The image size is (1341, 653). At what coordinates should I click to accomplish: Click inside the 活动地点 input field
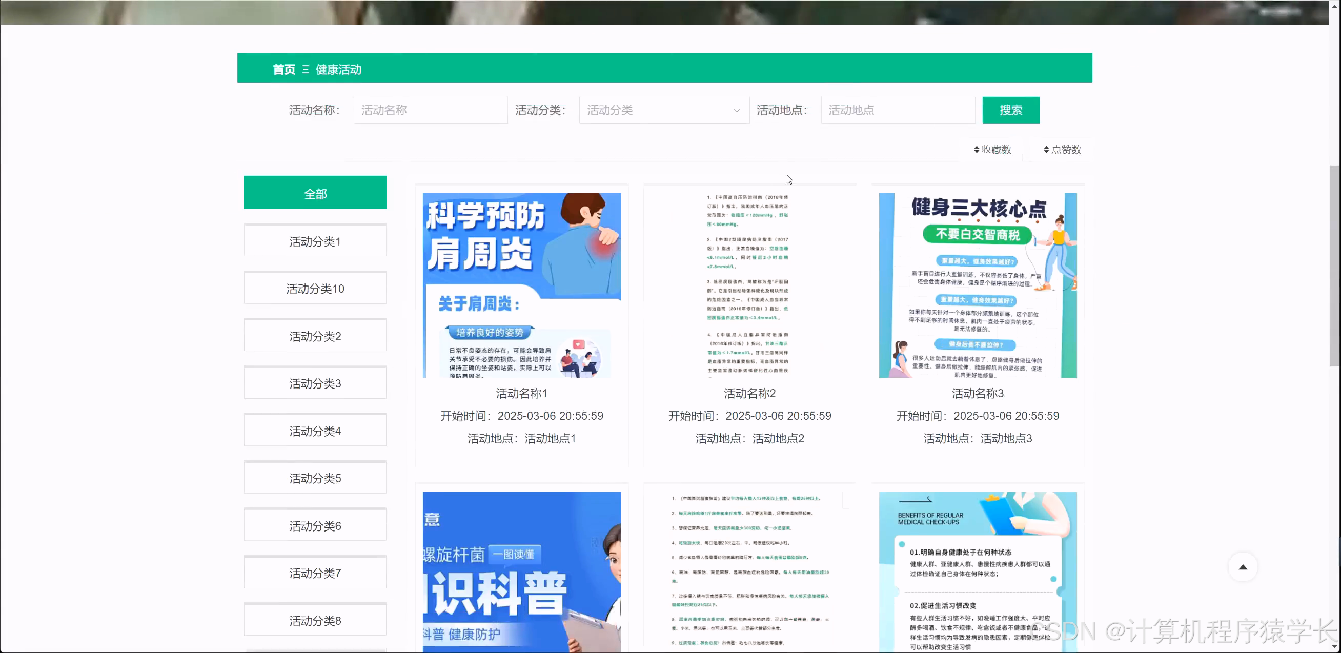pyautogui.click(x=897, y=110)
